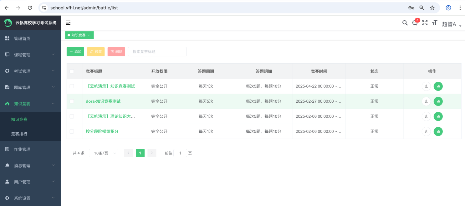This screenshot has height=206, width=465.
Task: Collapse the sidebar with the hamburger icon
Action: 68,22
